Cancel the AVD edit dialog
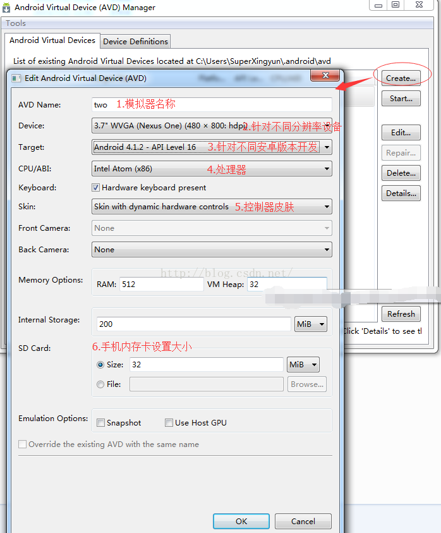The height and width of the screenshot is (533, 441). coord(303,522)
